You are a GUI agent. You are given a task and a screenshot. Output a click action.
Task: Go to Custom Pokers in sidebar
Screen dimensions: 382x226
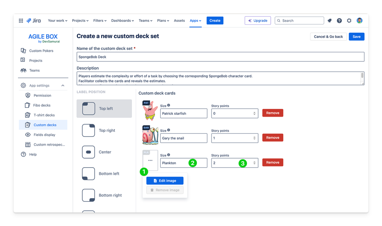click(x=41, y=51)
